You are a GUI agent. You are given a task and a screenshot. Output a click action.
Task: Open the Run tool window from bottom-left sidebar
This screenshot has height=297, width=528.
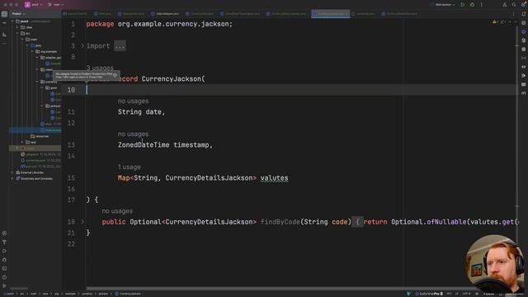(4, 251)
